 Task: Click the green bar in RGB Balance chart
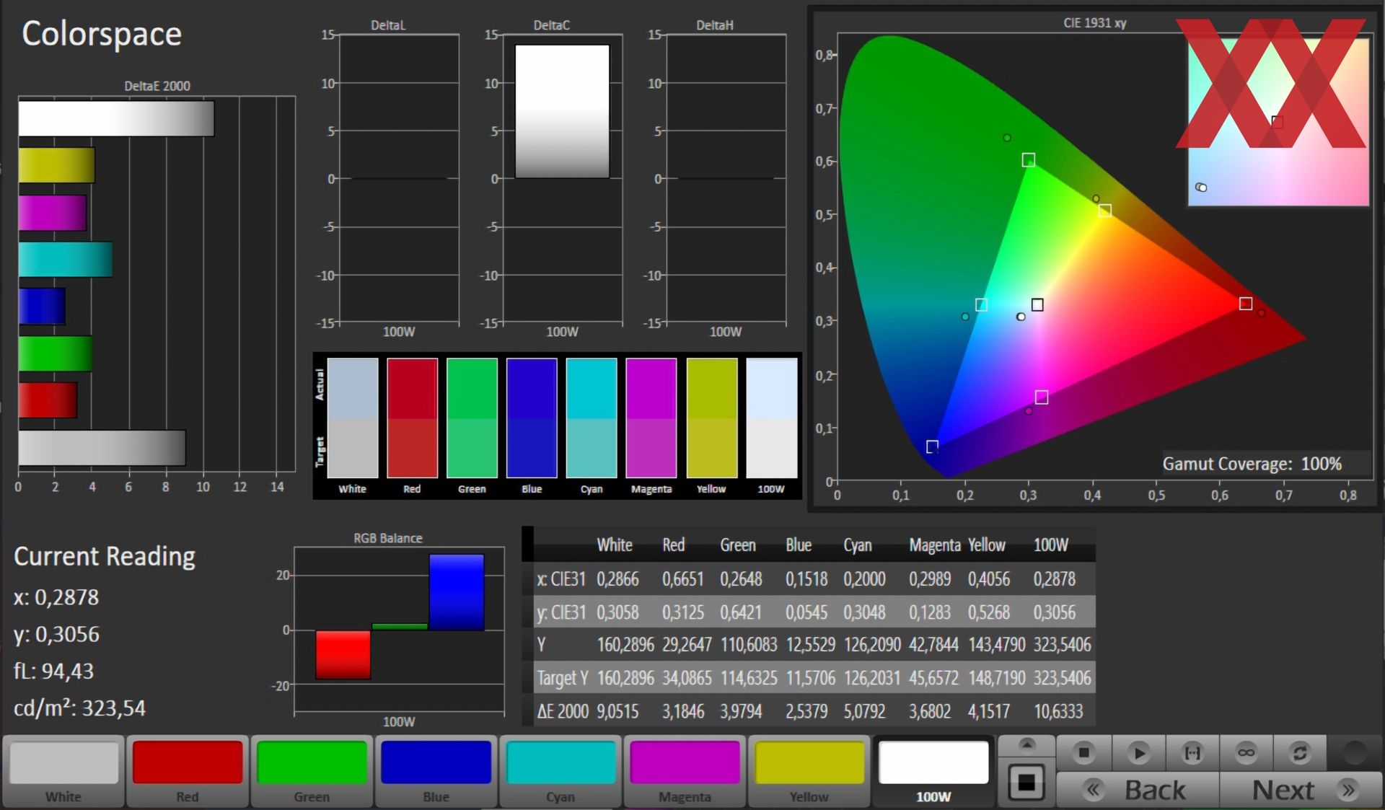click(400, 627)
